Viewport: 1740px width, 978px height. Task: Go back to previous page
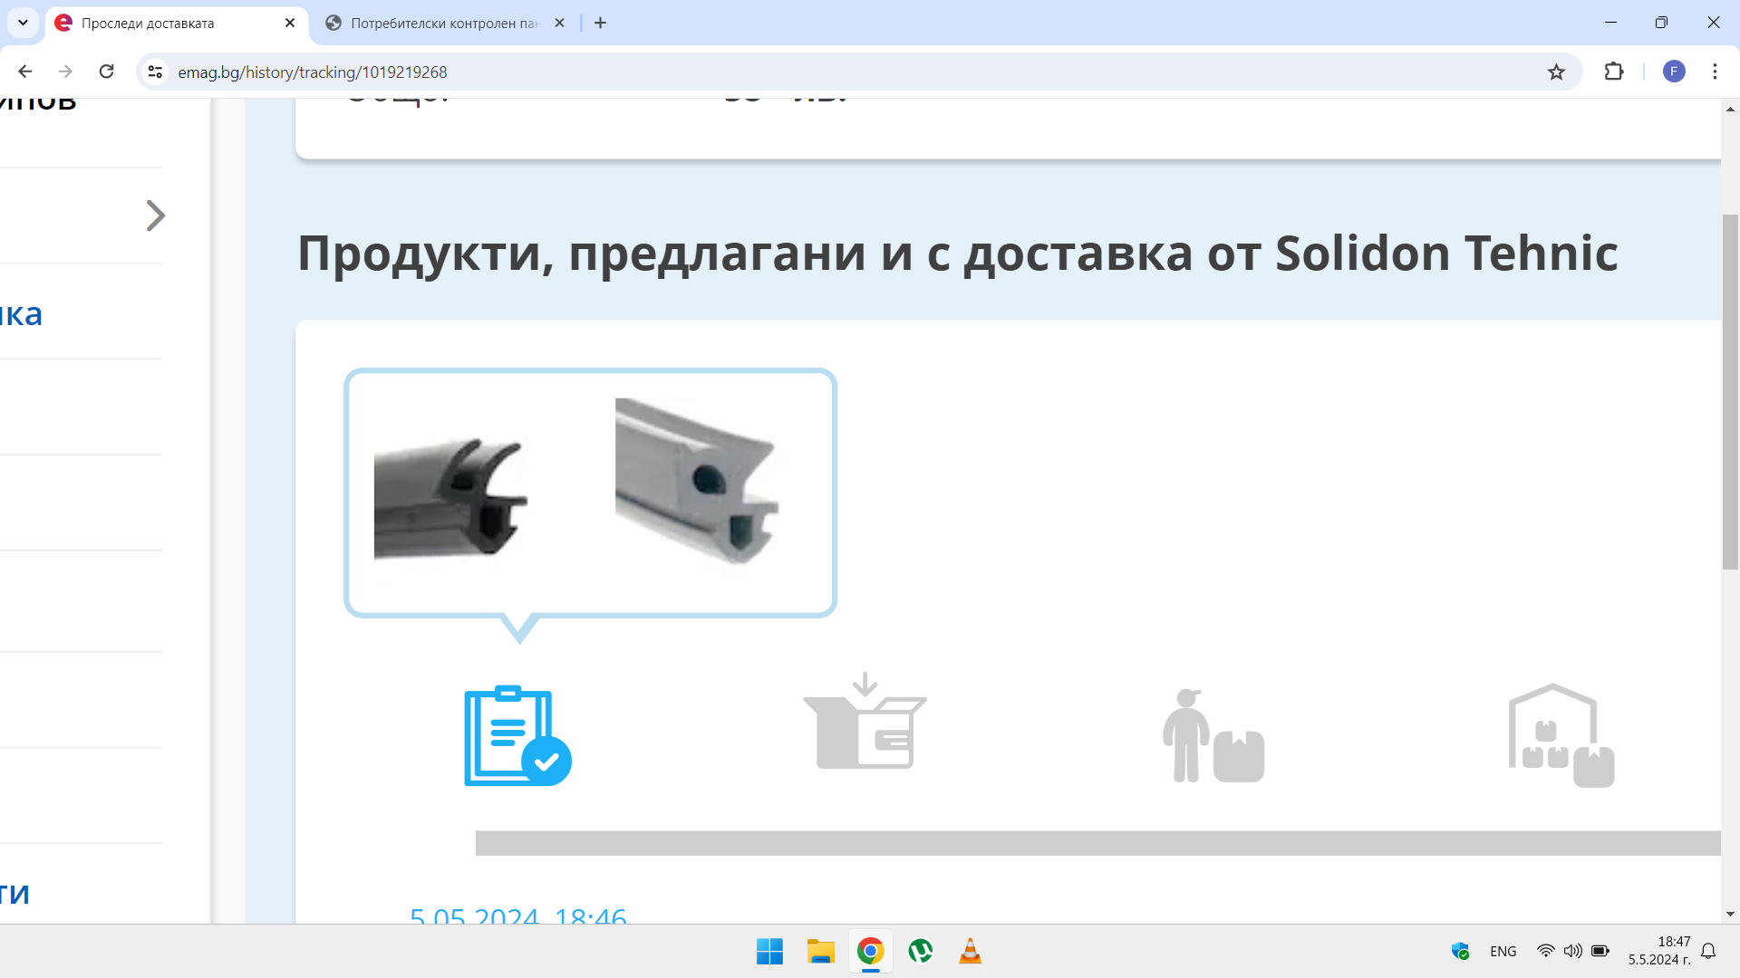coord(25,72)
